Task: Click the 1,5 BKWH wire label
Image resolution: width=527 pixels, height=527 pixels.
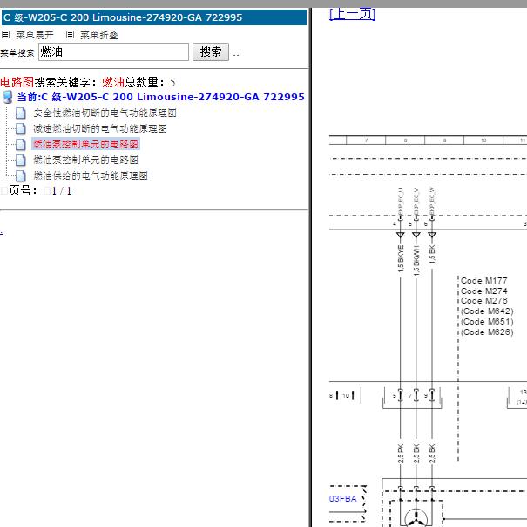Action: coord(416,261)
